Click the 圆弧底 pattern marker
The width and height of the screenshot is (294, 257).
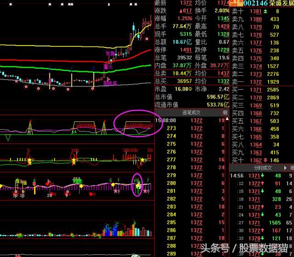109,83
